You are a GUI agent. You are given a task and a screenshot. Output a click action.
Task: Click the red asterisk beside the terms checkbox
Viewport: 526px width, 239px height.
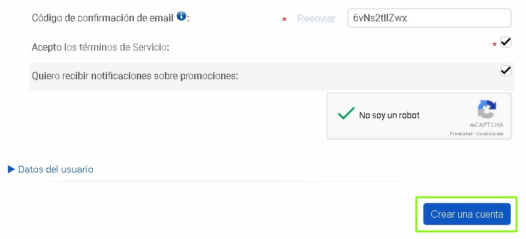click(494, 45)
